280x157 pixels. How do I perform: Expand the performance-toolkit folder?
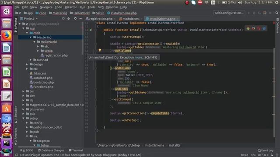(x=27, y=127)
